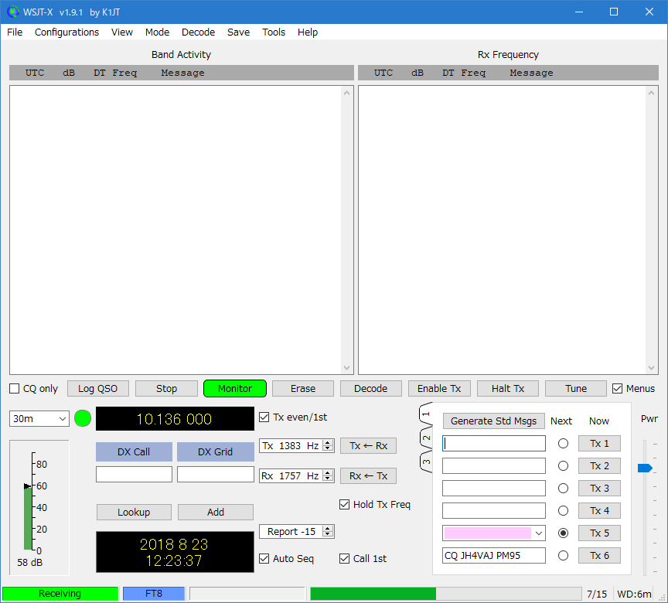
Task: Select the Tx 2 Next radio button
Action: click(563, 466)
